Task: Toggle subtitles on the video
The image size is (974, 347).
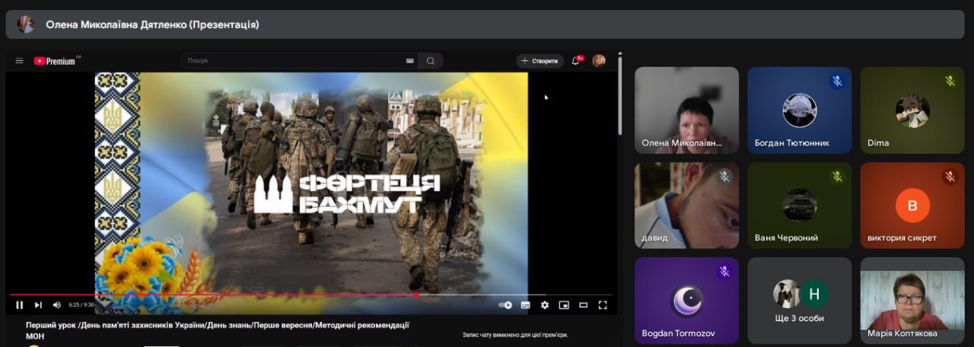Action: (x=525, y=305)
